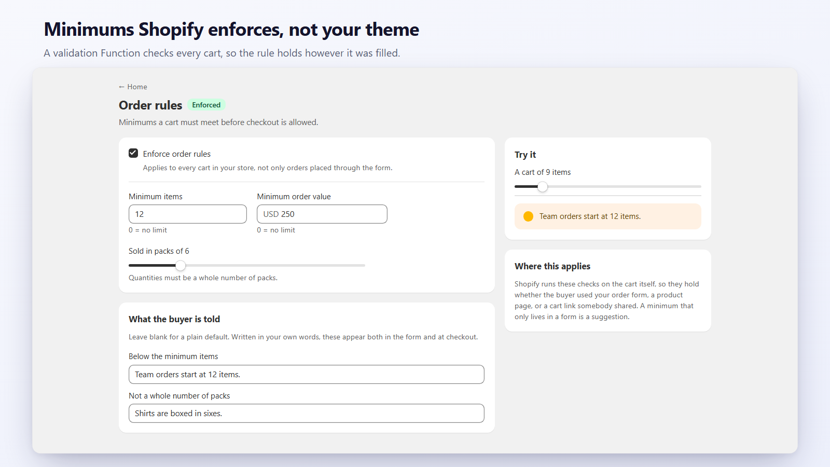Screen dimensions: 830x467
Task: Click the "Minimum items" field label
Action: click(x=156, y=197)
